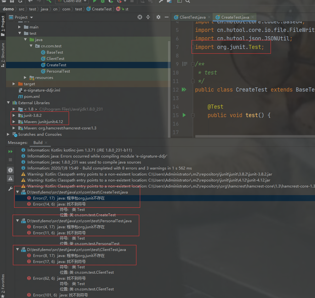Image resolution: width=315 pixels, height=298 pixels.
Task: Toggle info messages in Build output
Action: (x=10, y=170)
